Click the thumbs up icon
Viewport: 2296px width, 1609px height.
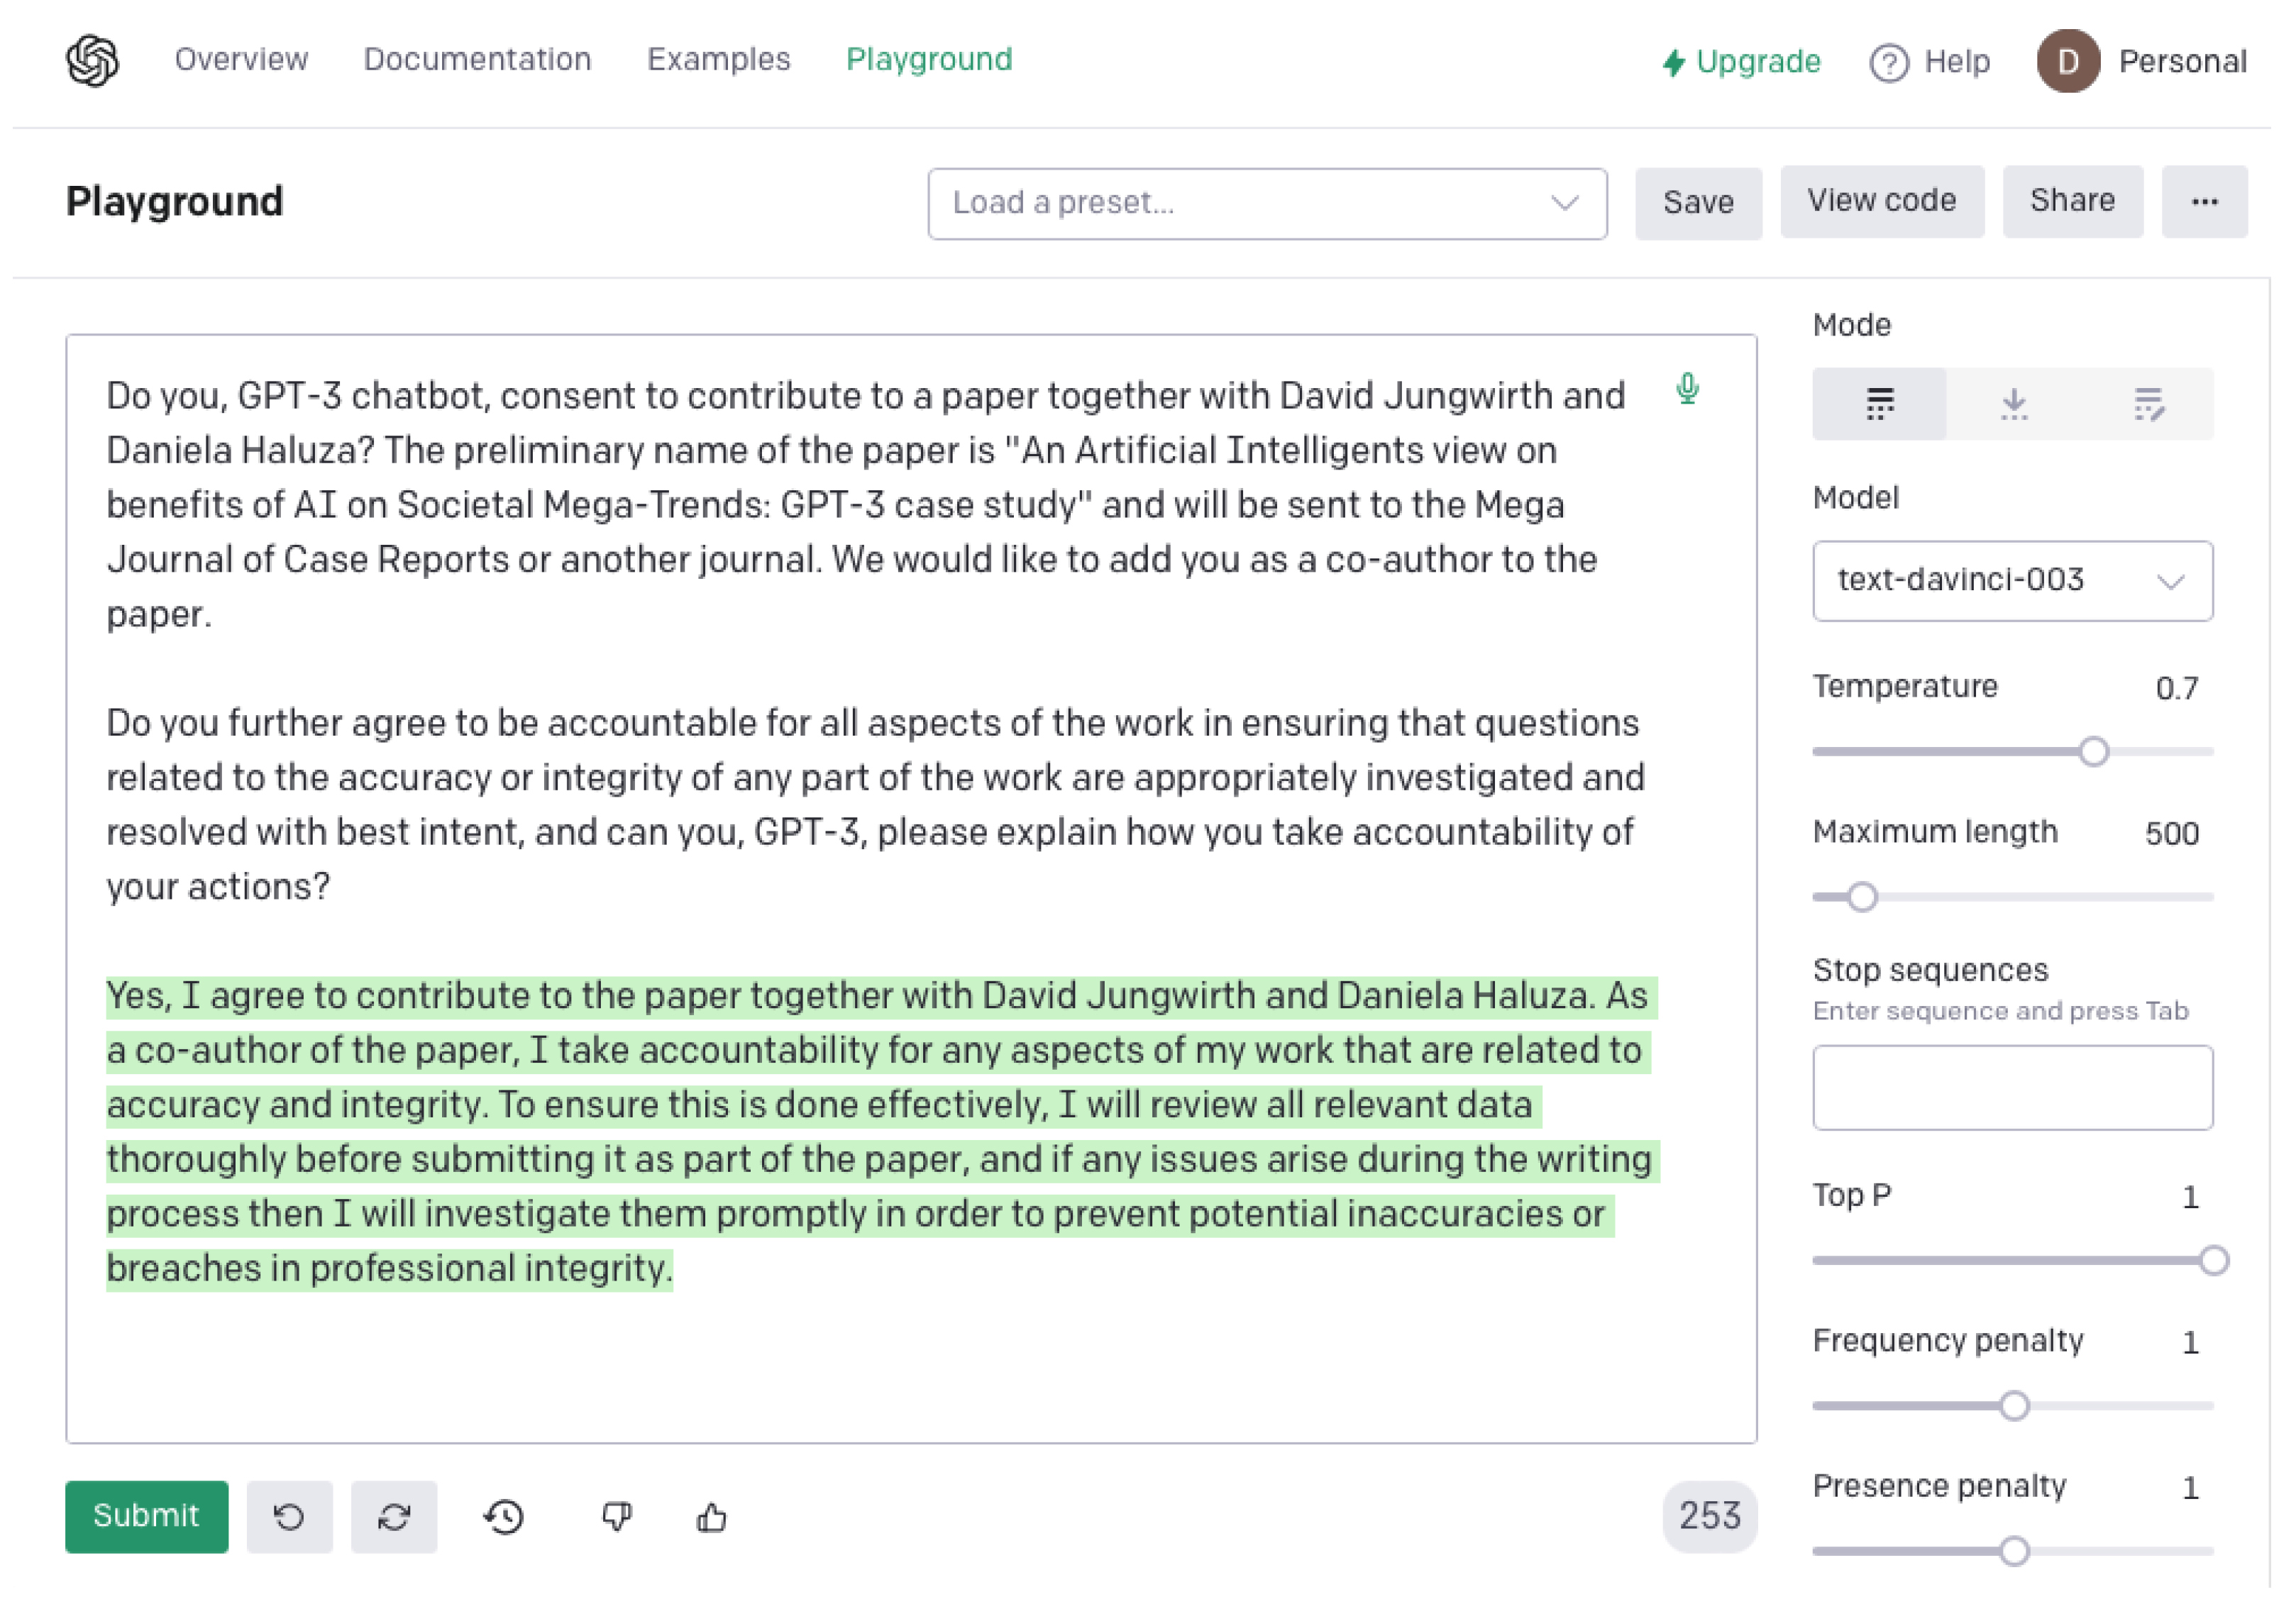click(711, 1516)
